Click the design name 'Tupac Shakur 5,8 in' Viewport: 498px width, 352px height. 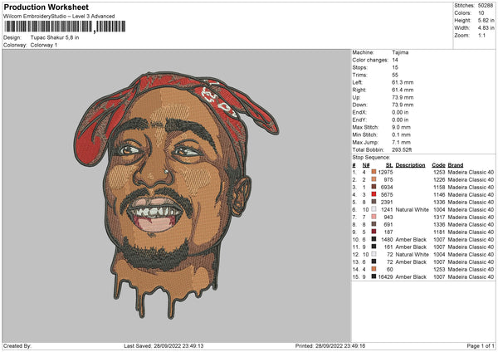tap(55, 37)
